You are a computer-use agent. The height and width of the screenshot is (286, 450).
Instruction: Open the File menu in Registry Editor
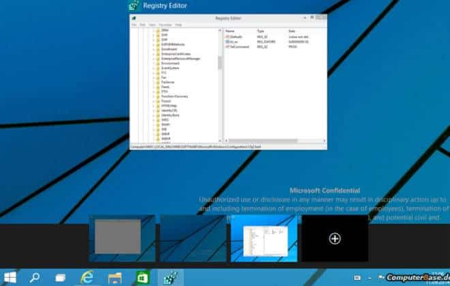[134, 25]
